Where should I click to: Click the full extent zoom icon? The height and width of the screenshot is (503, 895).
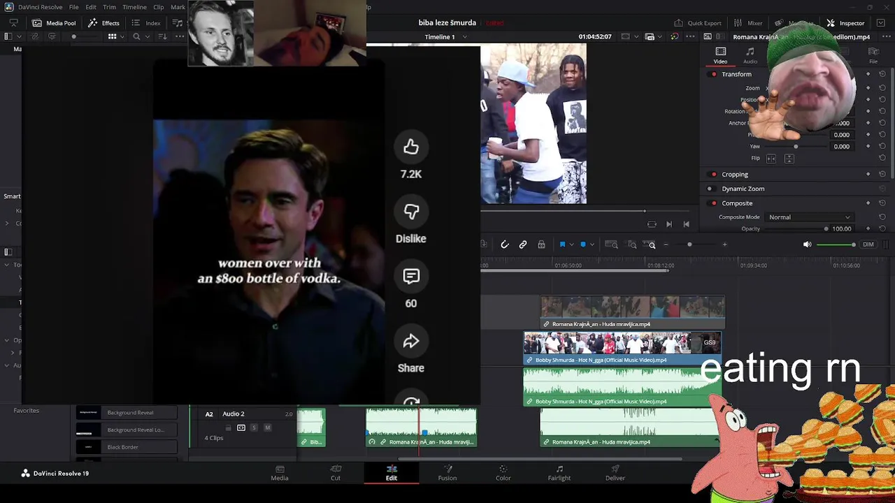611,245
